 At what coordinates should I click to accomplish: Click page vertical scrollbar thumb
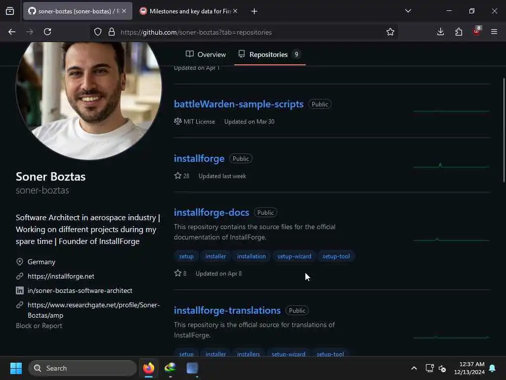tap(504, 130)
